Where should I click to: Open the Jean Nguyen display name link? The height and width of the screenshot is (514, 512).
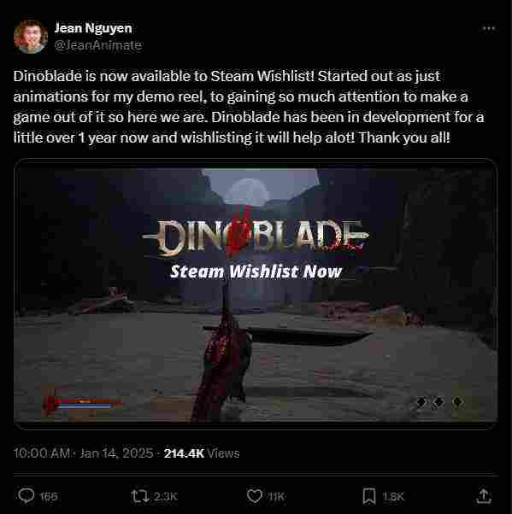93,28
